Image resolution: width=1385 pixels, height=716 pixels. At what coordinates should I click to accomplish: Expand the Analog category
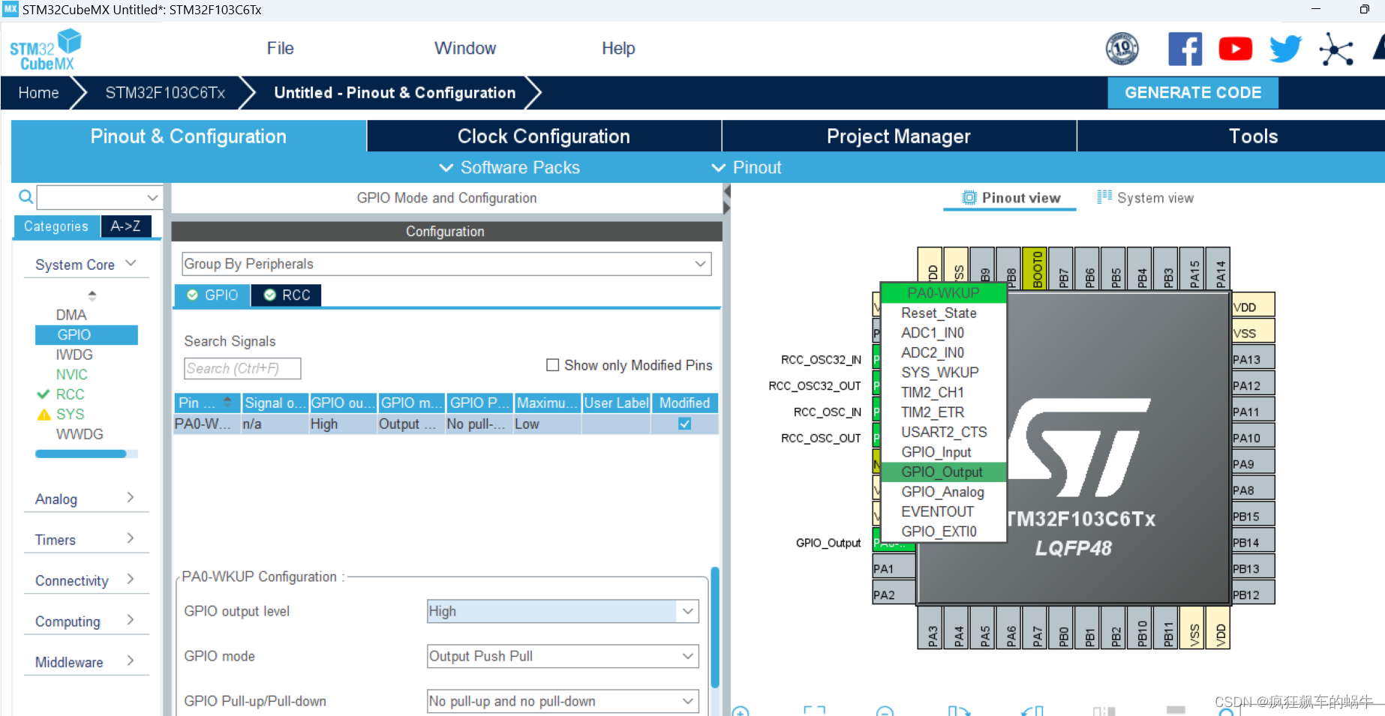pos(86,499)
